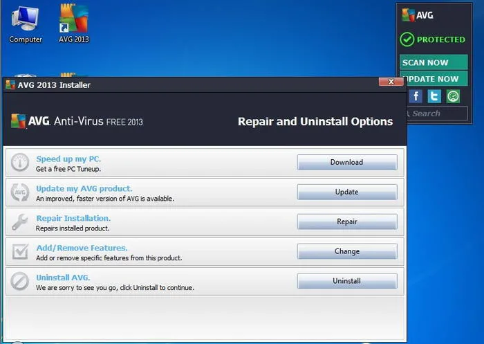Click 'Get a free PC Tuneup.' text
This screenshot has width=484, height=344.
click(68, 169)
